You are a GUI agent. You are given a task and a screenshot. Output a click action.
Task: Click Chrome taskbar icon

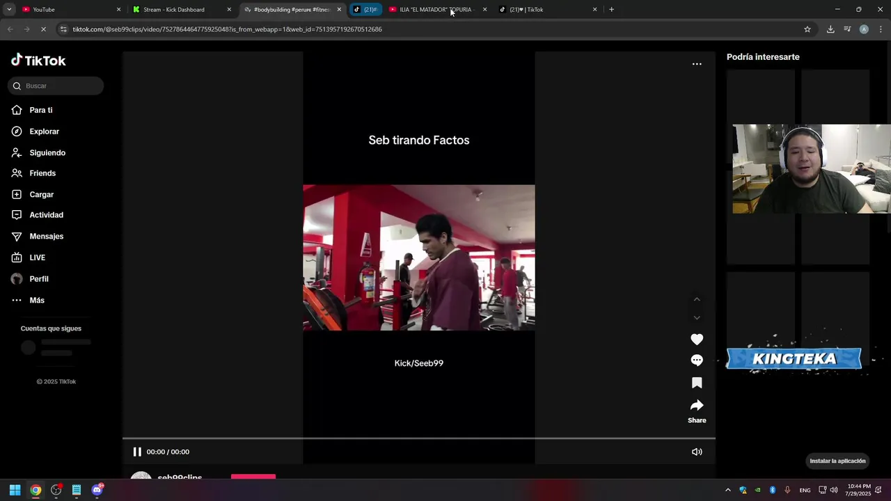pos(36,490)
